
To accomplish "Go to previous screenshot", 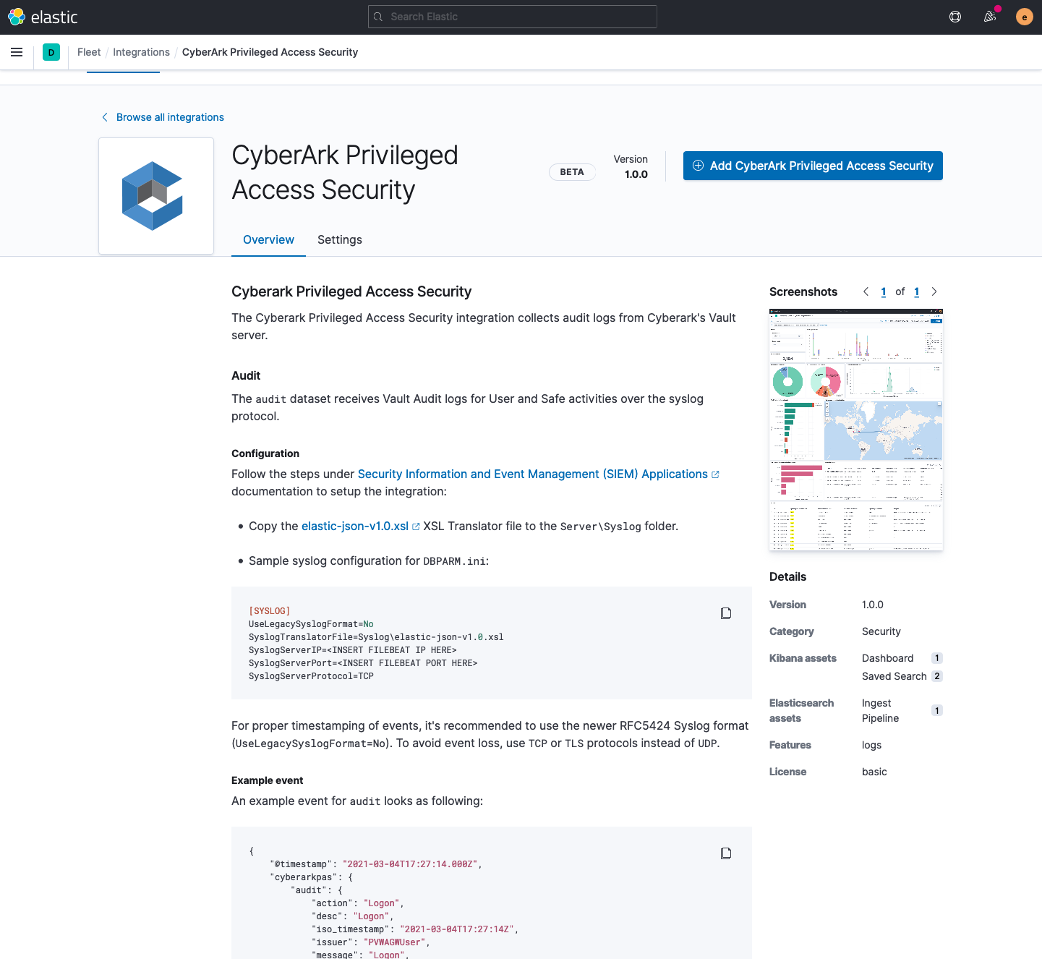I will pyautogui.click(x=866, y=291).
